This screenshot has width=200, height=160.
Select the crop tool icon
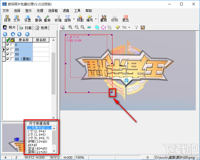tap(109, 27)
